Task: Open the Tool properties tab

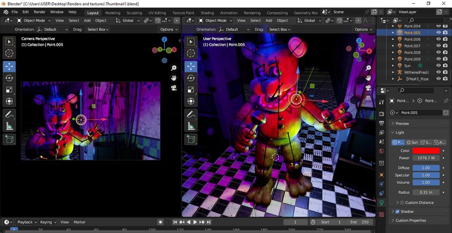Action: click(x=382, y=102)
